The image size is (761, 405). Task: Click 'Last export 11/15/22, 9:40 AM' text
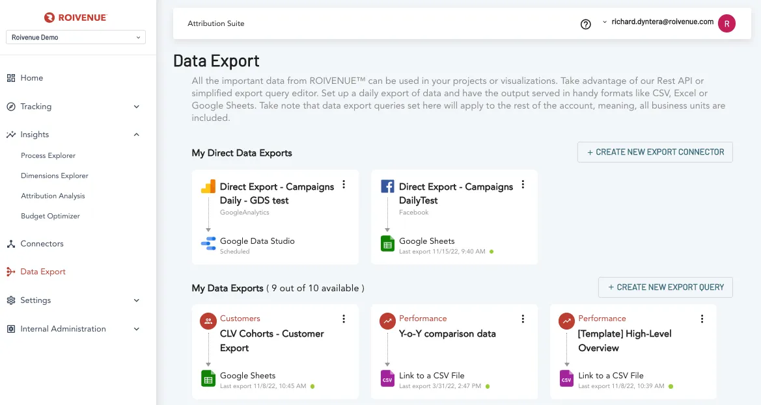[x=442, y=252]
